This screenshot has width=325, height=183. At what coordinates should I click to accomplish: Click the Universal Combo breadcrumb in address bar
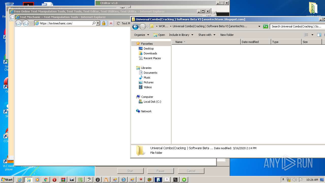tap(210, 26)
